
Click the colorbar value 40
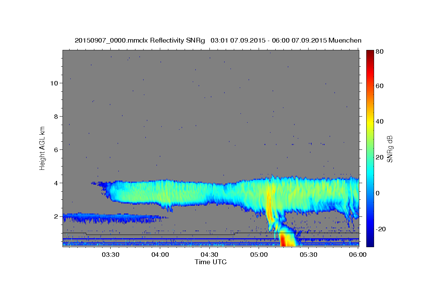pos(379,122)
